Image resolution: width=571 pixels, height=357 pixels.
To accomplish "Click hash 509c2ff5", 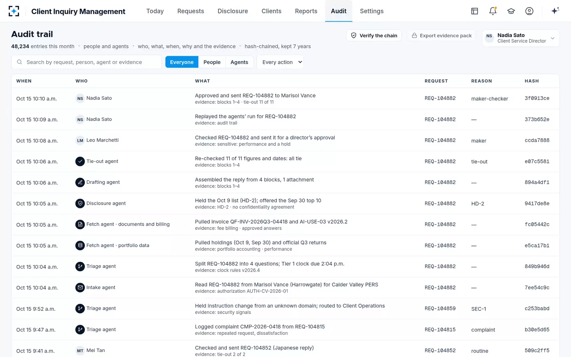I will coord(537,351).
